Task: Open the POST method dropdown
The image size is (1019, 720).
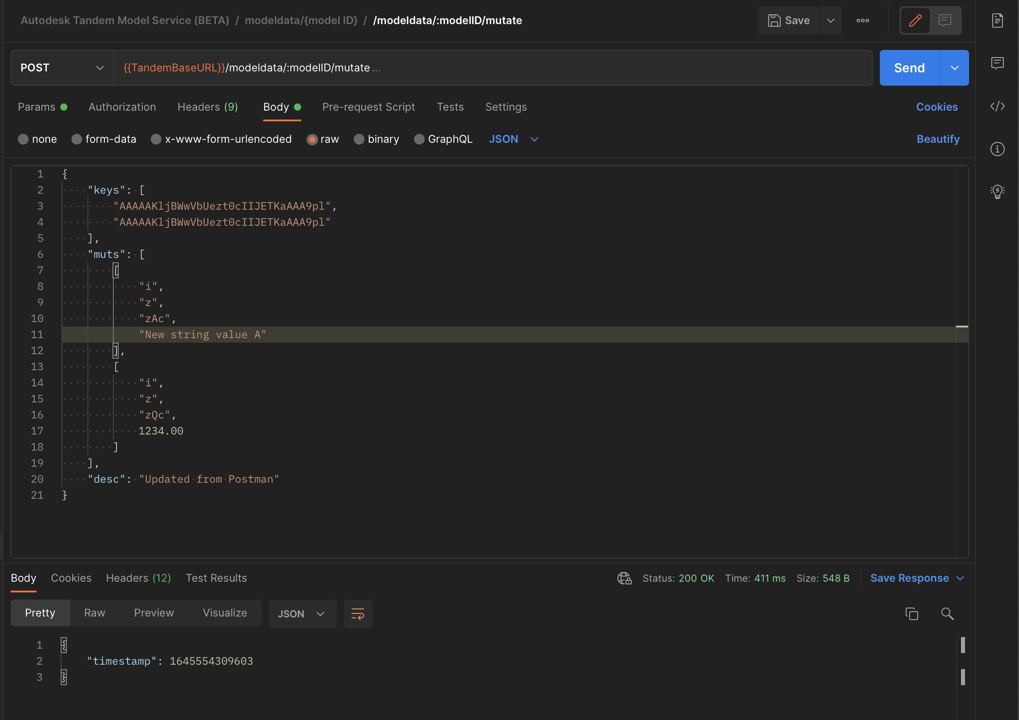Action: (x=62, y=68)
